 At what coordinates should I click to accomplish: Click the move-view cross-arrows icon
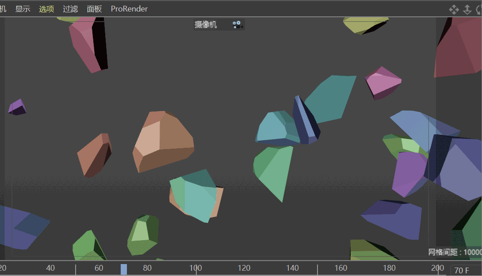454,10
